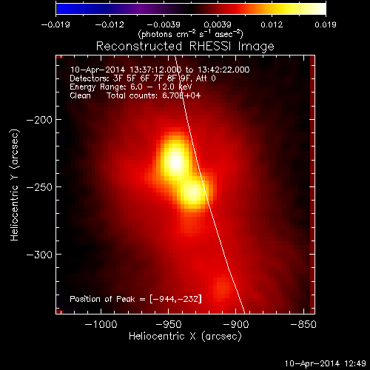Click the 'Reconstructed RHESSI Image' title
This screenshot has width=370, height=370.
[x=185, y=47]
